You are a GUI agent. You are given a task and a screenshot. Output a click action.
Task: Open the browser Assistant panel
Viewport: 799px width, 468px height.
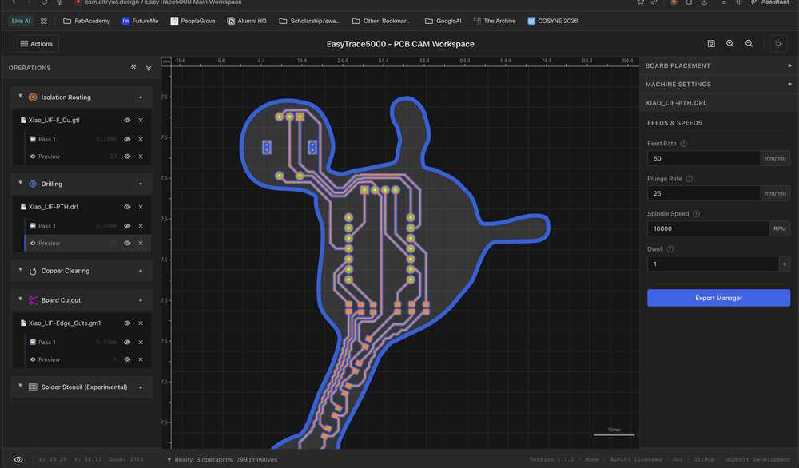coord(770,2)
